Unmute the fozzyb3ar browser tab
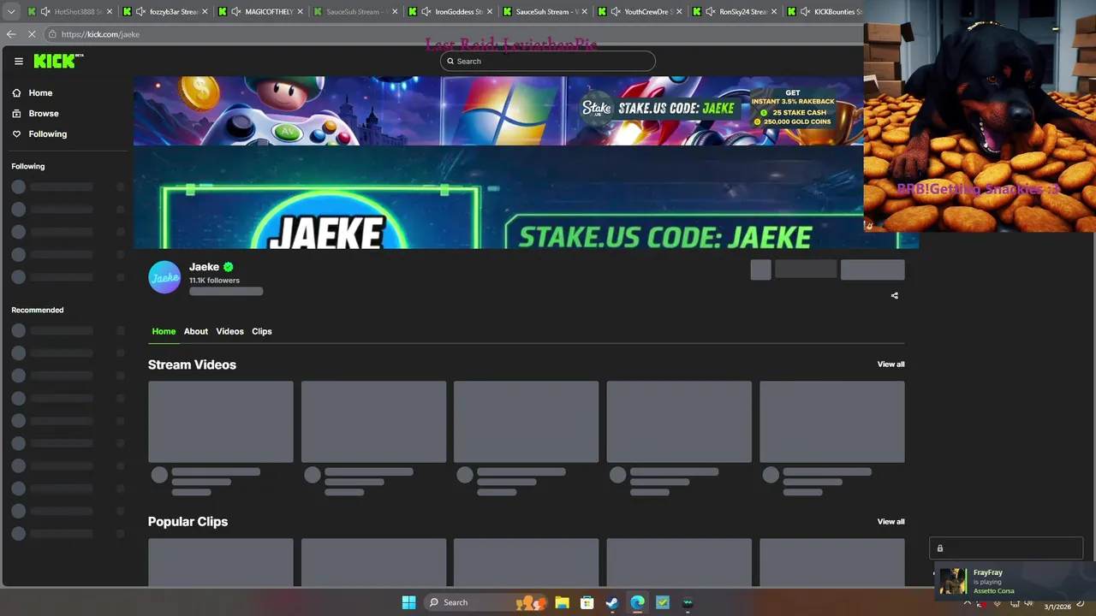Viewport: 1096px width, 616px height. [x=140, y=12]
